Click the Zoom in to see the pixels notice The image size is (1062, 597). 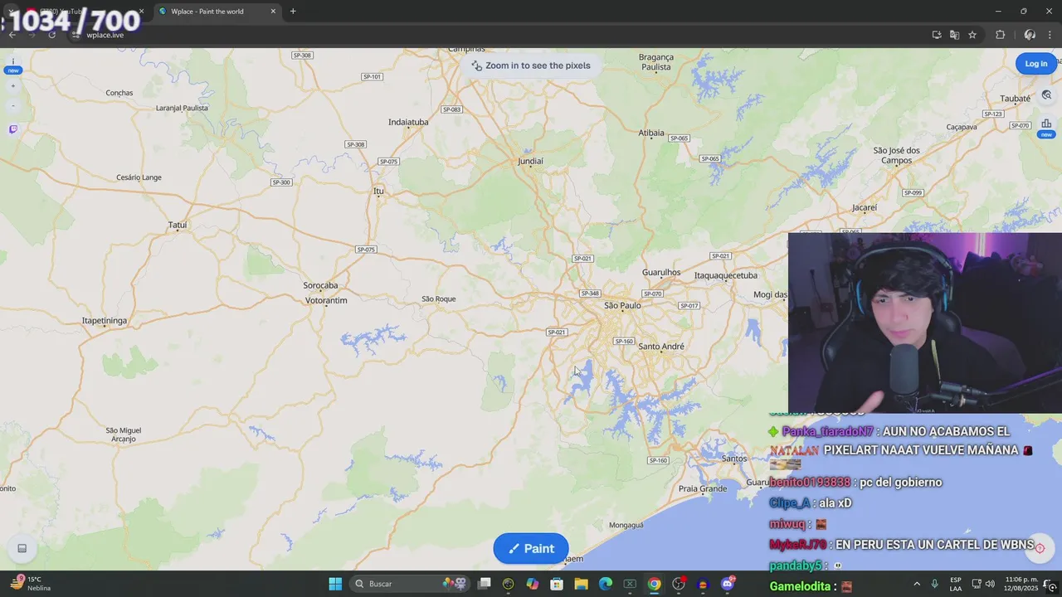pyautogui.click(x=531, y=66)
